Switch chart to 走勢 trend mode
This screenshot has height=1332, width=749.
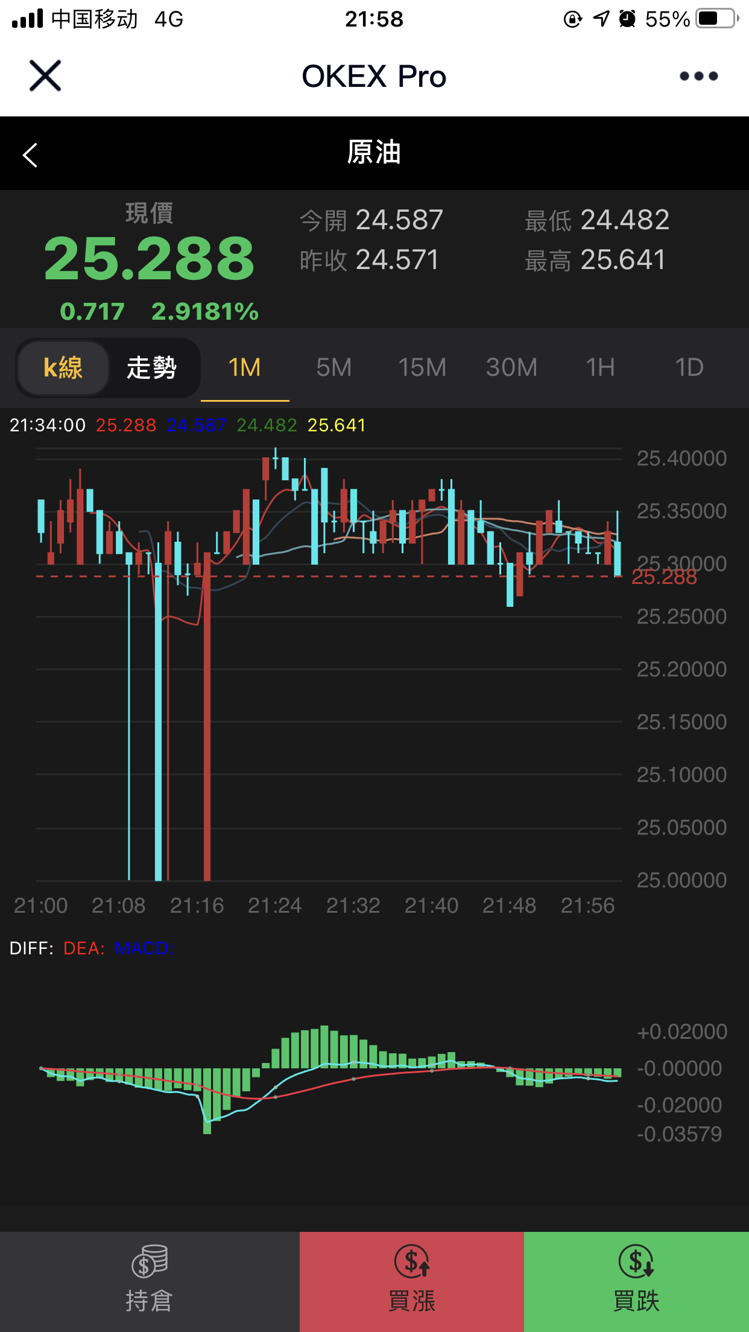151,367
